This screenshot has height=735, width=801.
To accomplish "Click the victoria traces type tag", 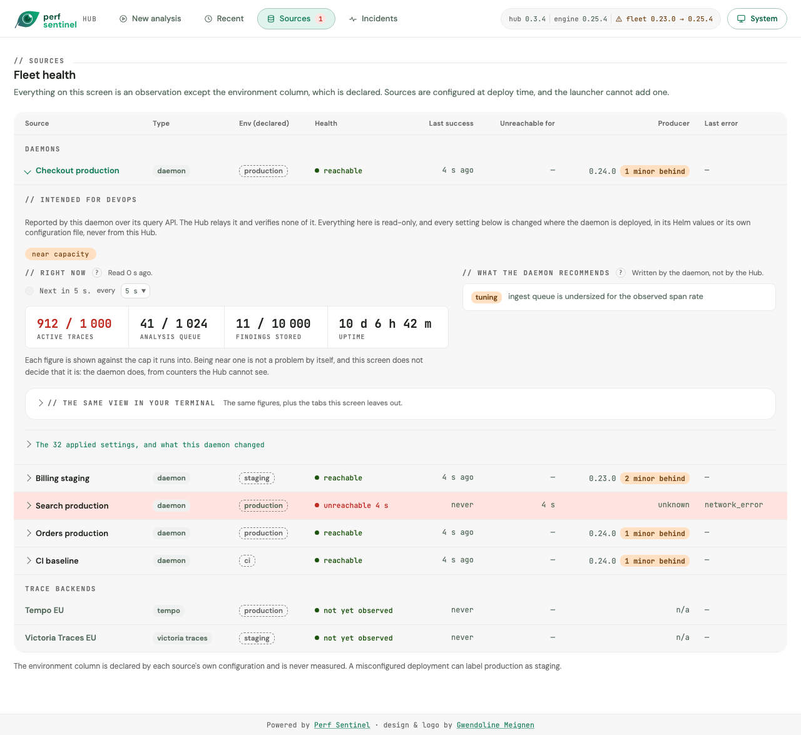I will (x=182, y=638).
